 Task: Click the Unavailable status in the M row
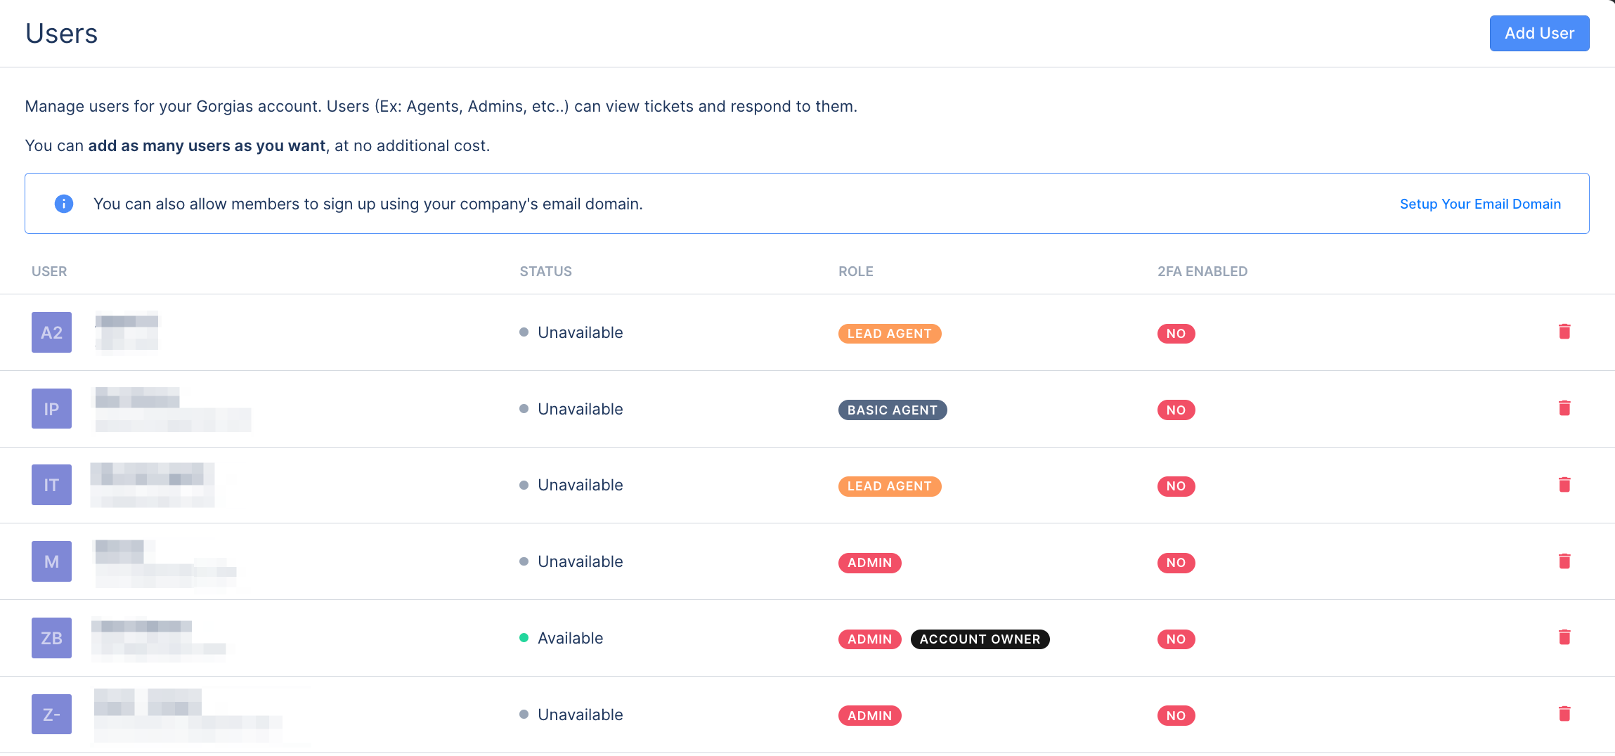[x=571, y=561]
